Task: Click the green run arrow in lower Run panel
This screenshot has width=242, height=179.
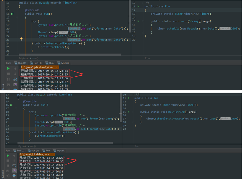Action: [8, 156]
